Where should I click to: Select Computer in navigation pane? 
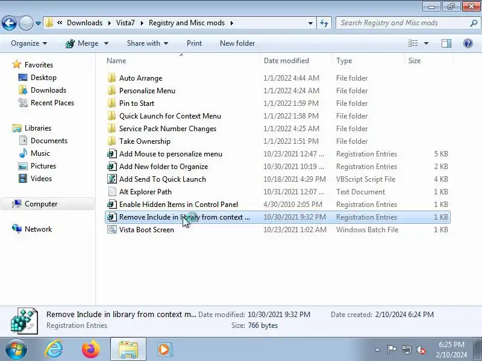pyautogui.click(x=48, y=204)
